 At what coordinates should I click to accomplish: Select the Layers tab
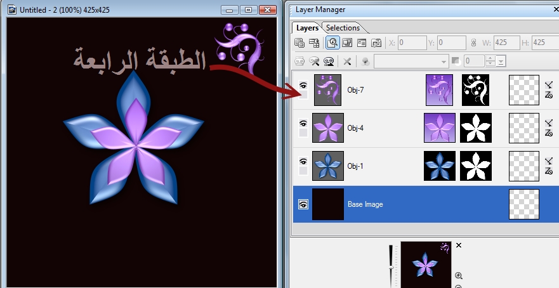pyautogui.click(x=307, y=28)
